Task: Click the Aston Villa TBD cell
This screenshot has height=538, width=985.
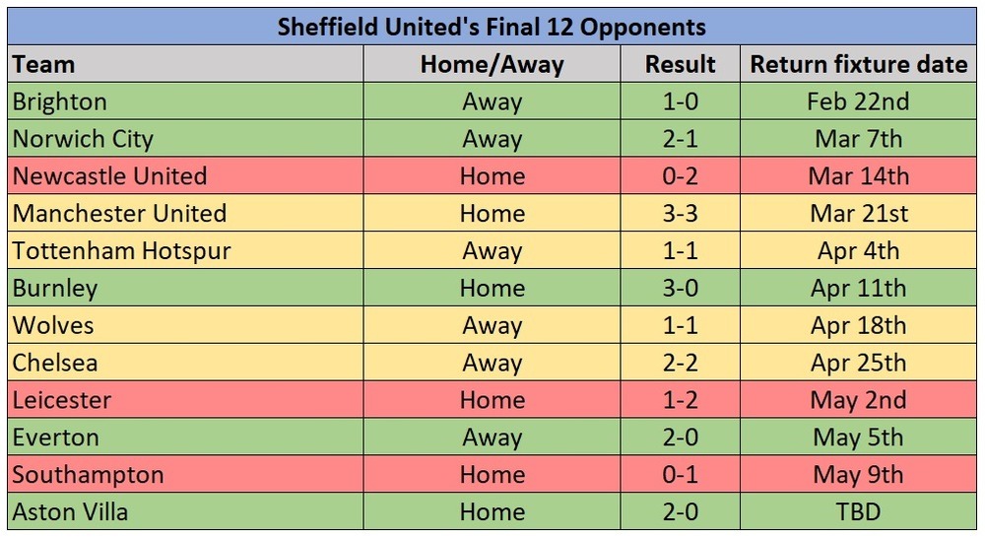Action: (x=858, y=511)
